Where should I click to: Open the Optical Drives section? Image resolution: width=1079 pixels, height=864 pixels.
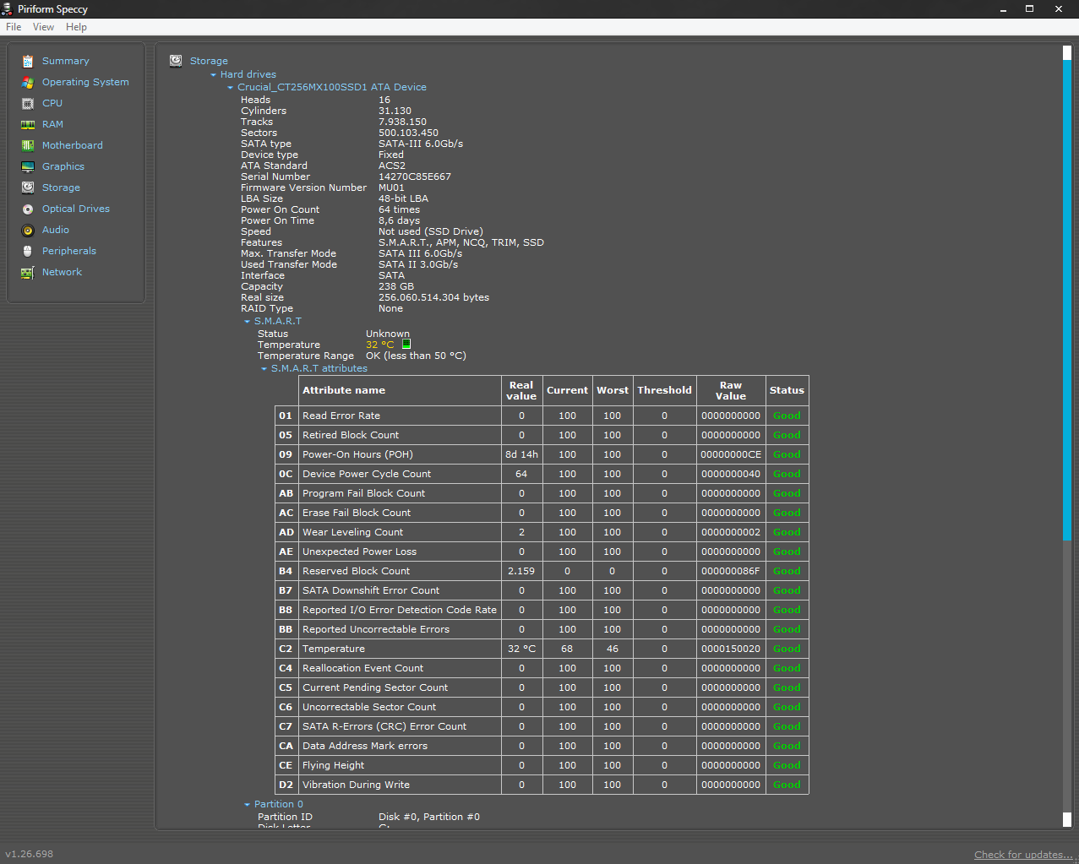[76, 209]
